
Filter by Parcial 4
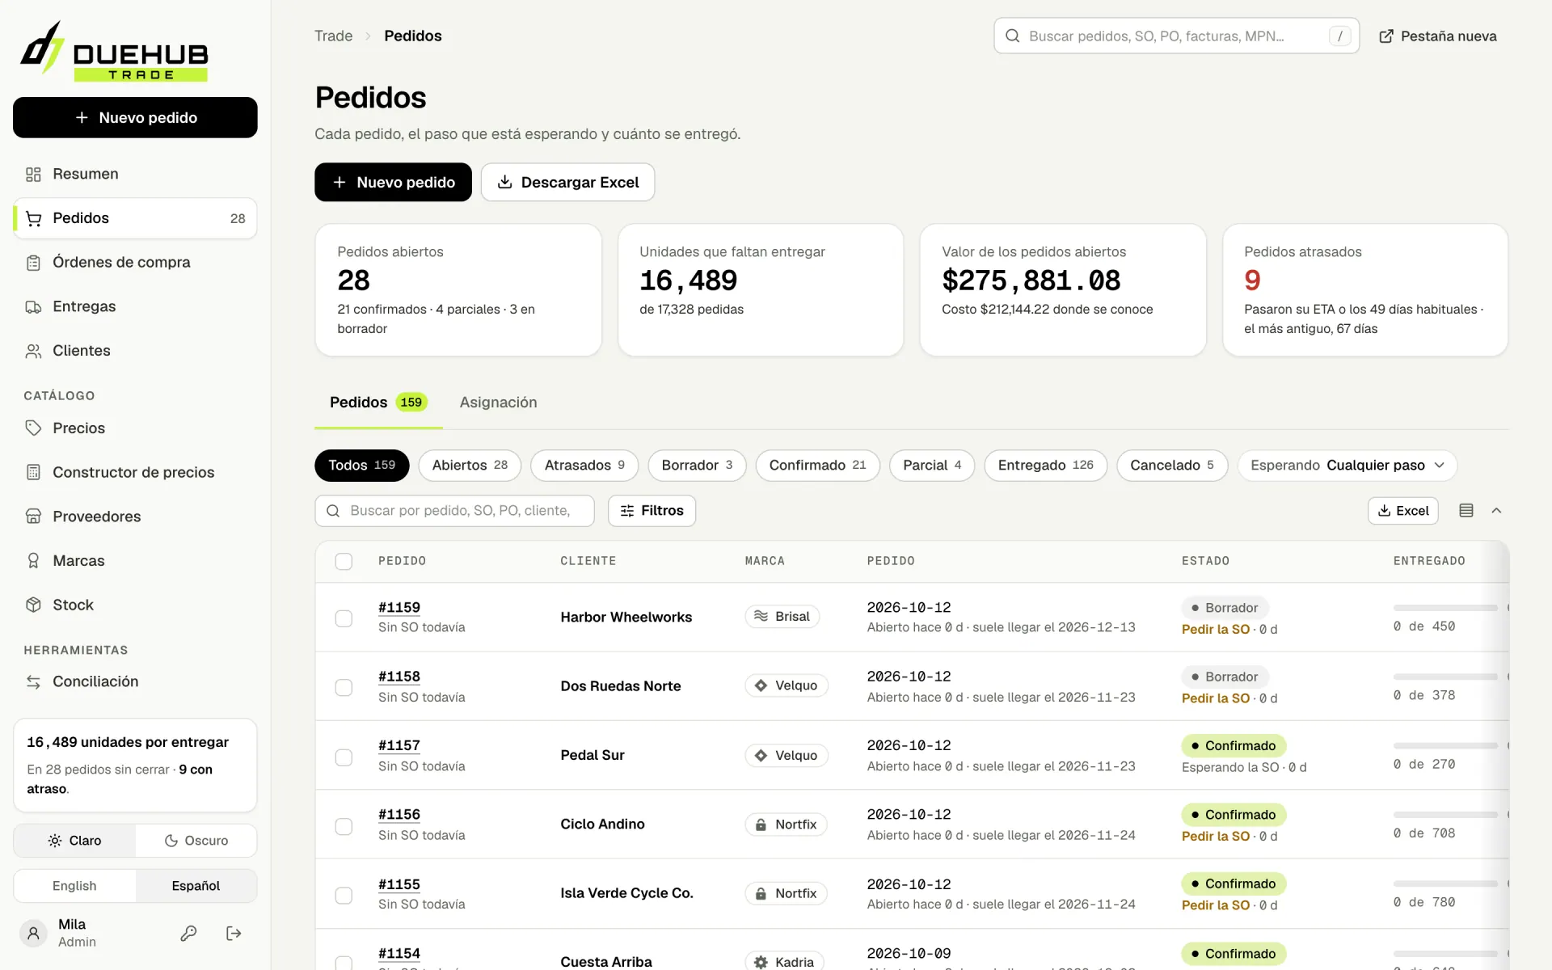coord(932,466)
